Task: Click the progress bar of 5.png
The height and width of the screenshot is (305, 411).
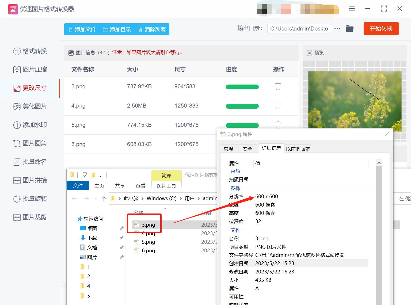Action: coord(242,125)
